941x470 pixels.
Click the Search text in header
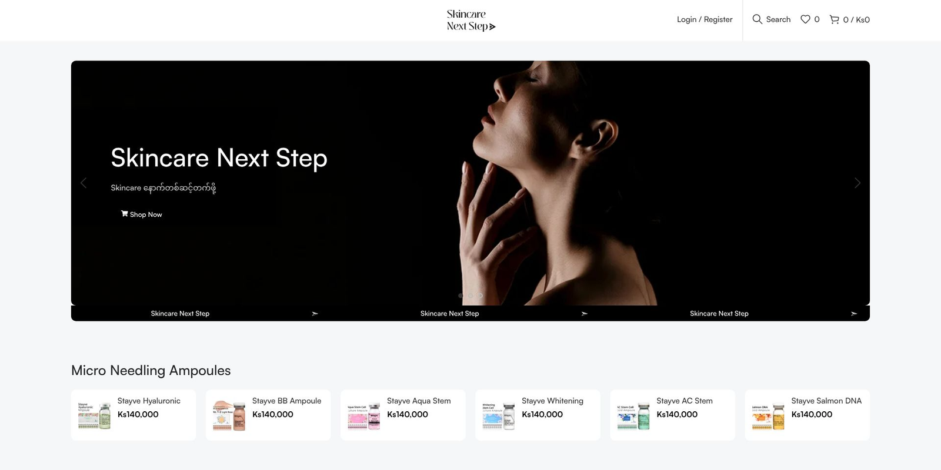(x=778, y=19)
